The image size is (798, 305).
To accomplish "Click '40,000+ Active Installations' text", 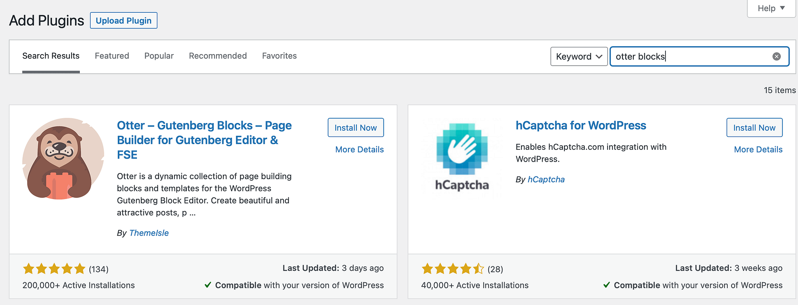I will 475,285.
